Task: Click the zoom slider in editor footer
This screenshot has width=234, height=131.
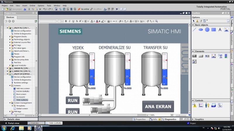Action: pyautogui.click(x=181, y=115)
